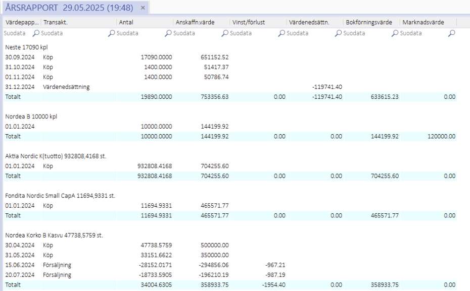Click the magnifier icon in Marknadsvärde filter
The width and height of the screenshot is (470, 291).
pyautogui.click(x=451, y=33)
